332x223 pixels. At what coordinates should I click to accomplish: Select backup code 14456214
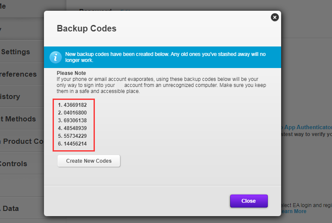coord(75,144)
